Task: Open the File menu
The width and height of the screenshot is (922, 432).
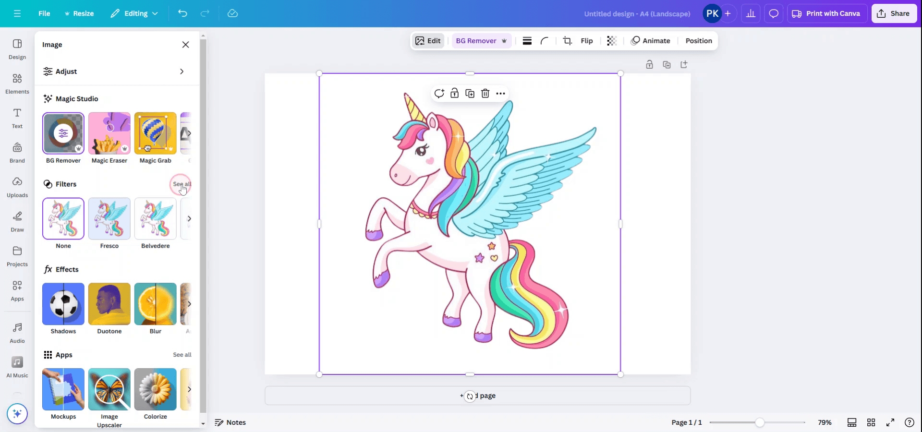Action: [44, 13]
